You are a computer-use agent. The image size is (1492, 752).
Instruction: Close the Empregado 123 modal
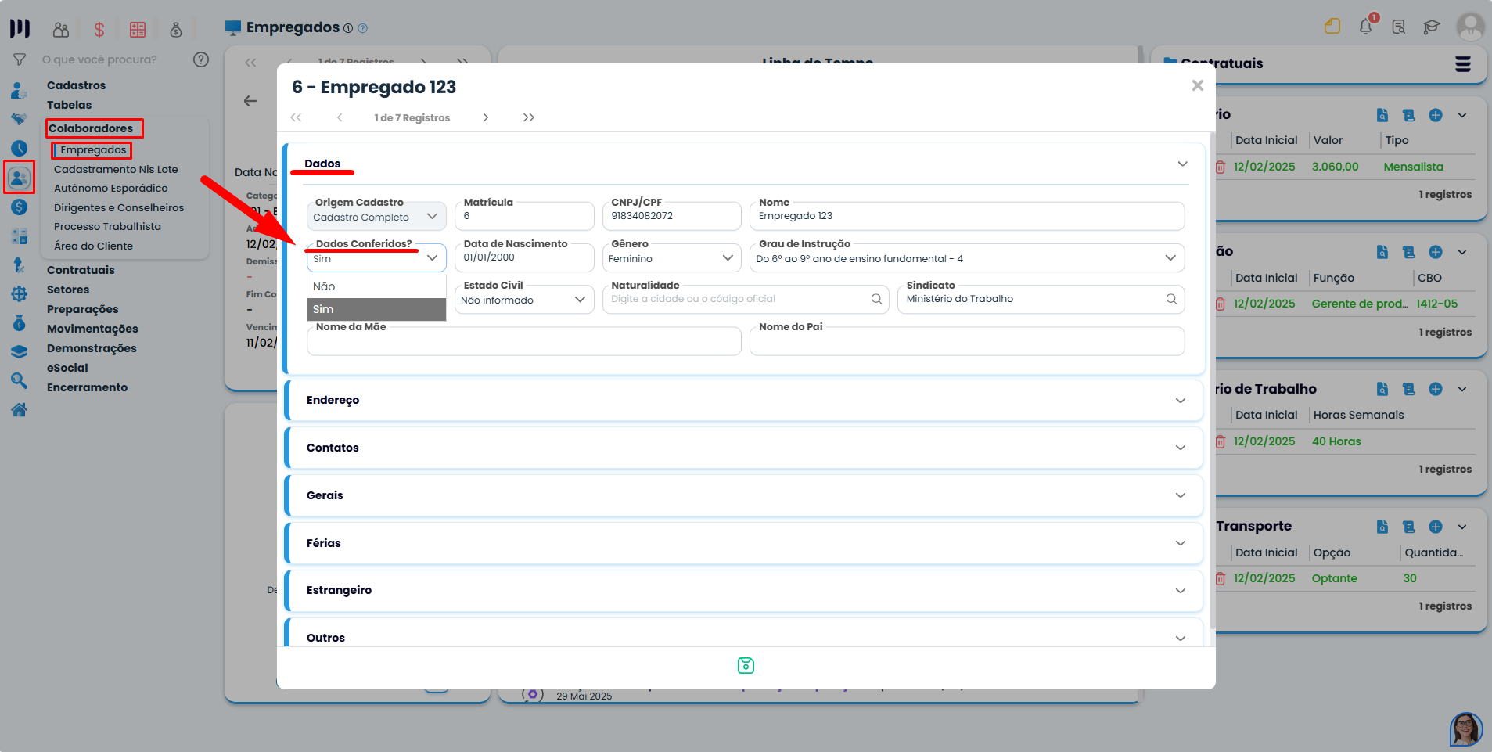point(1197,85)
